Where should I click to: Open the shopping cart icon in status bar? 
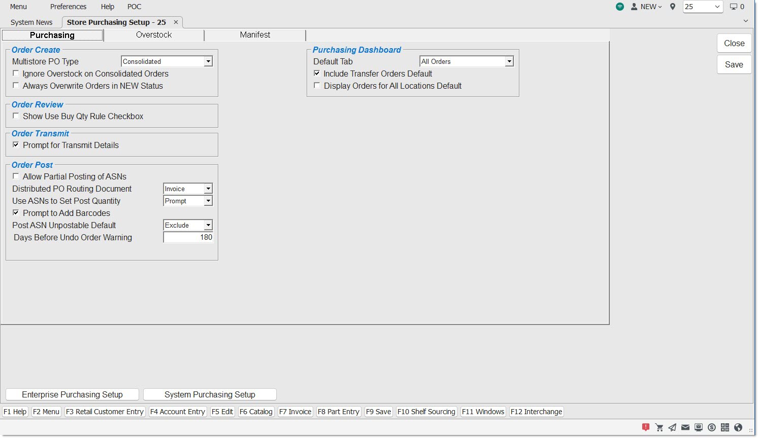659,427
